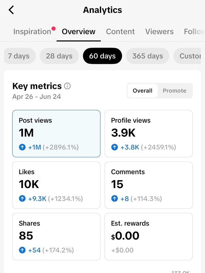Image resolution: width=205 pixels, height=273 pixels.
Task: Tap the back arrow icon
Action: pos(11,10)
